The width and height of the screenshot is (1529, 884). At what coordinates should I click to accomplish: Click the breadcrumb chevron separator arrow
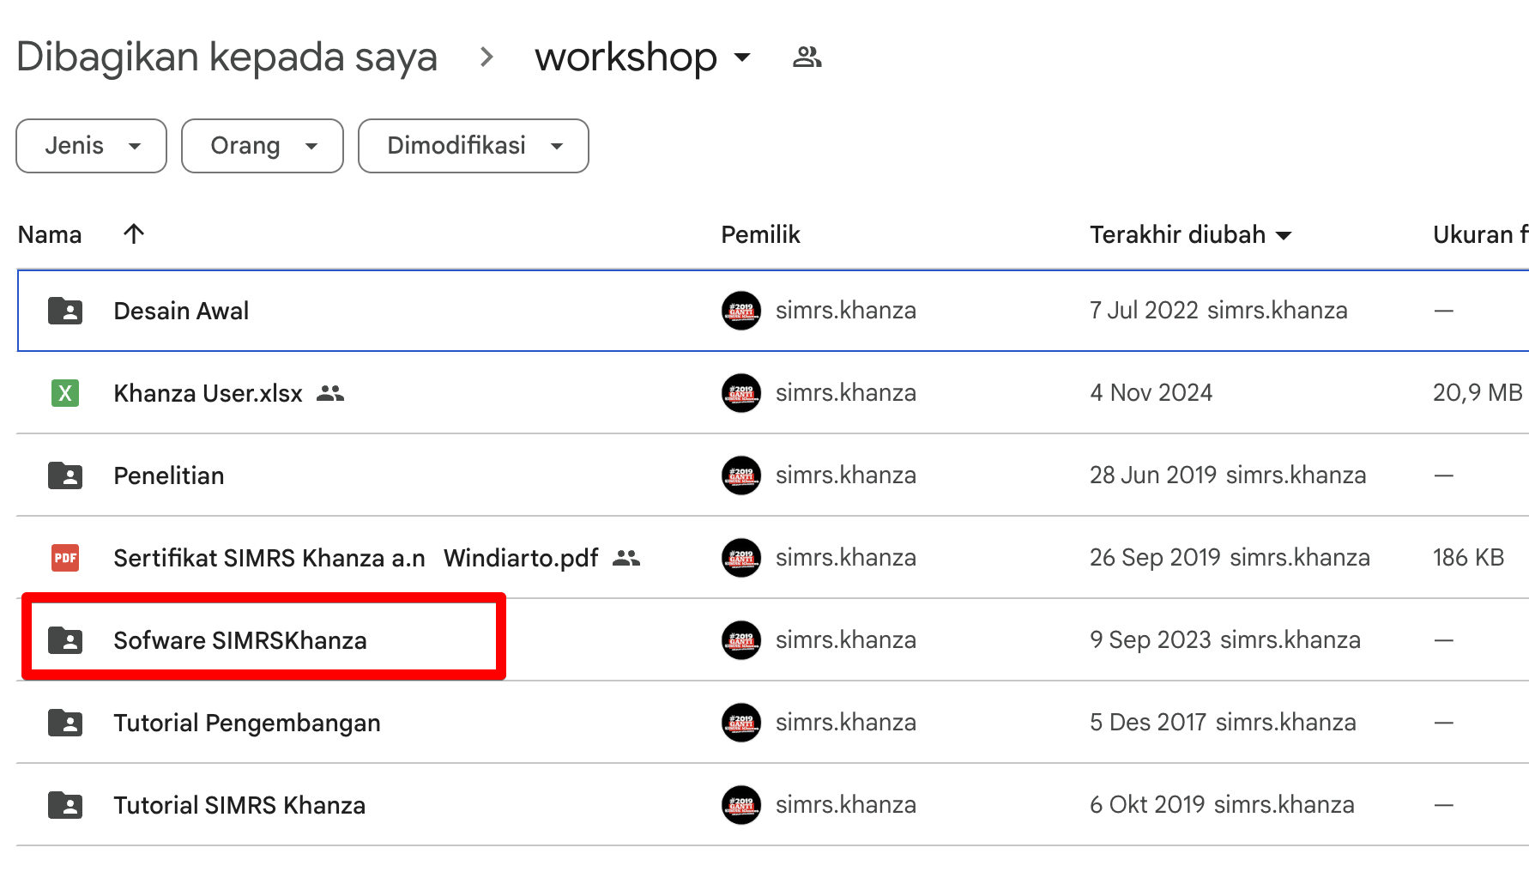pyautogui.click(x=487, y=58)
